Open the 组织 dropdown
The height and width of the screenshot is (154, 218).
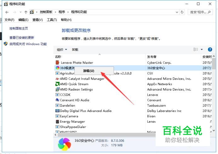pos(62,50)
